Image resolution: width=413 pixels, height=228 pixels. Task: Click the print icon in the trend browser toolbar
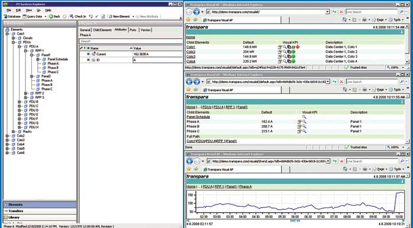(x=365, y=169)
